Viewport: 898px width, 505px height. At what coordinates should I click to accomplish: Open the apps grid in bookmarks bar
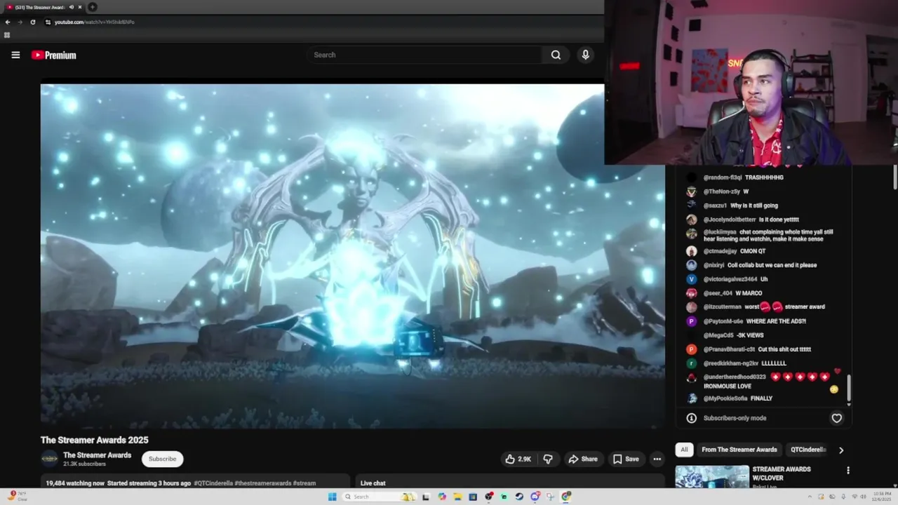coord(7,34)
